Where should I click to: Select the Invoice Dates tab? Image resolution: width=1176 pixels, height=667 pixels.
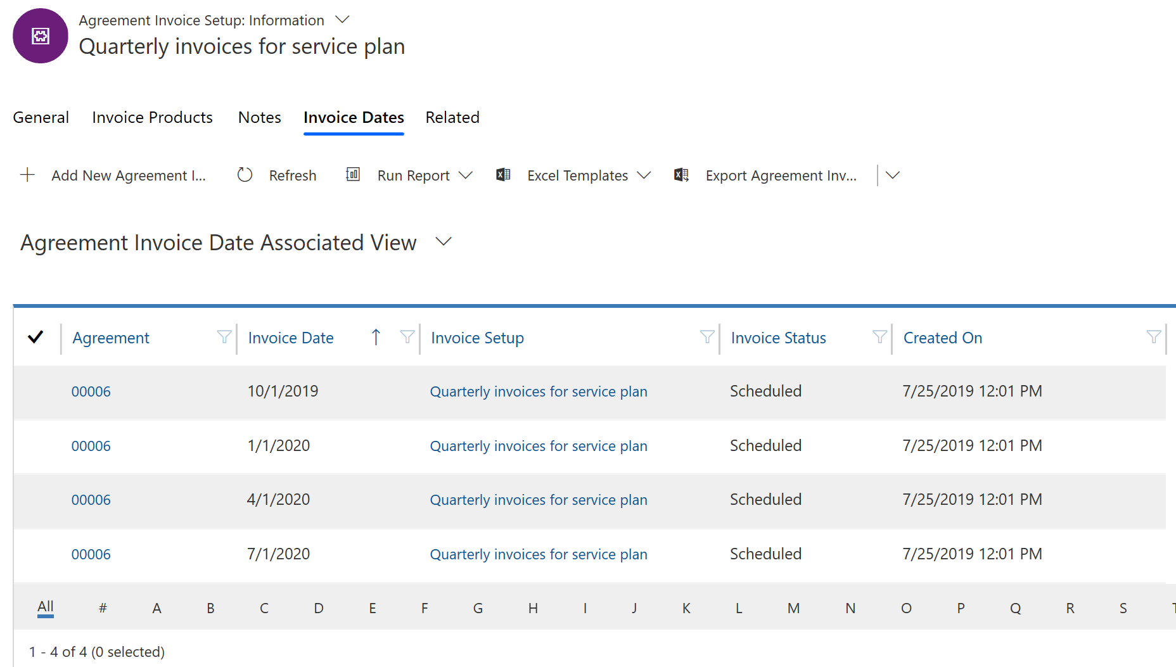click(354, 117)
